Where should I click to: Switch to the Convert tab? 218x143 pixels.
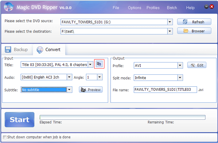[49, 50]
